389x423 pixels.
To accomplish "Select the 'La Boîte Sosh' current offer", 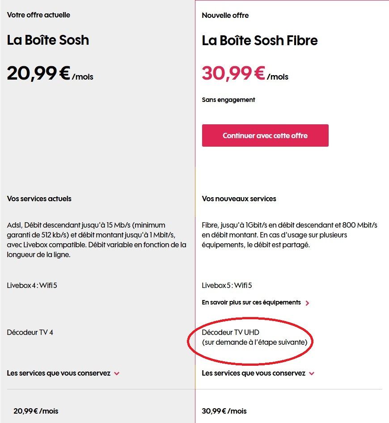I will point(47,40).
